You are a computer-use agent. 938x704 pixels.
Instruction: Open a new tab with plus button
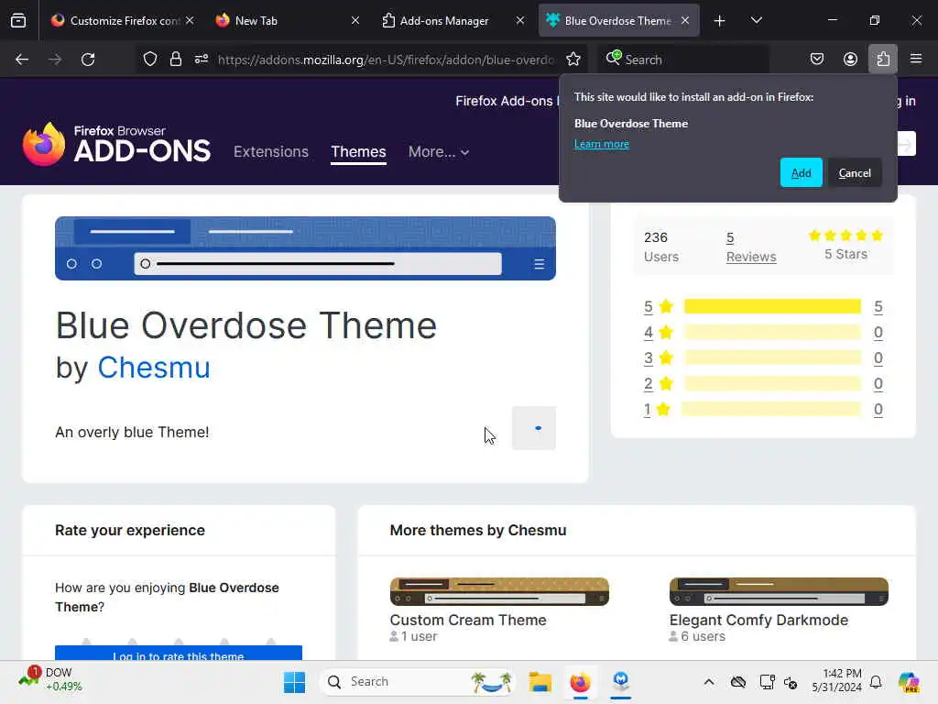(720, 21)
